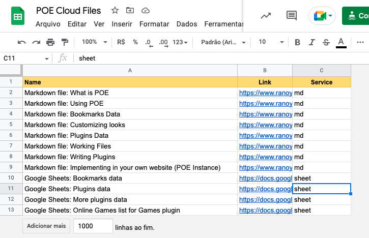Screen dimensions: 369x238
Task: Rename the POE Cloud Files title
Action: coord(69,11)
